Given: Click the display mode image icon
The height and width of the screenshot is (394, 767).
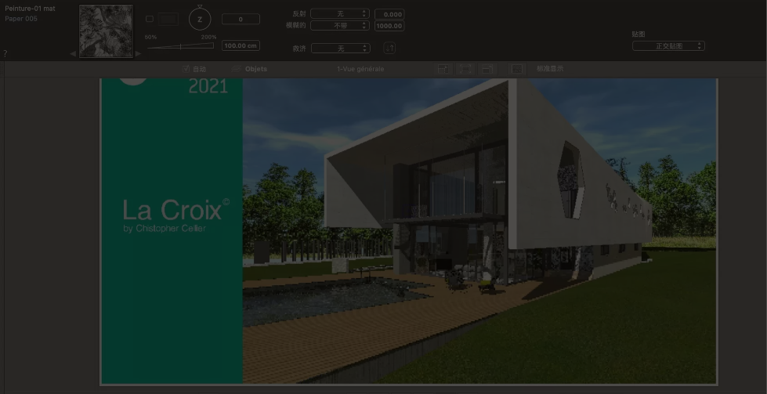Looking at the screenshot, I should [x=517, y=69].
